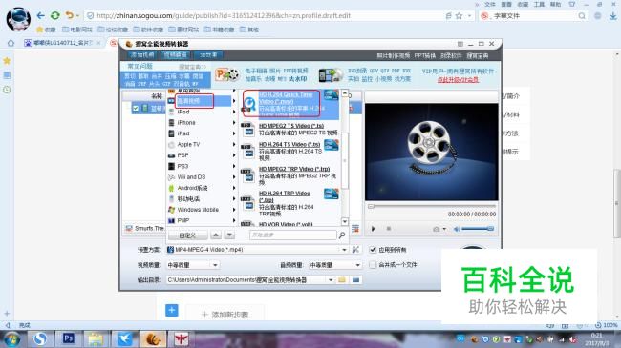
Task: Open Sogou browser from the taskbar
Action: pos(39,338)
